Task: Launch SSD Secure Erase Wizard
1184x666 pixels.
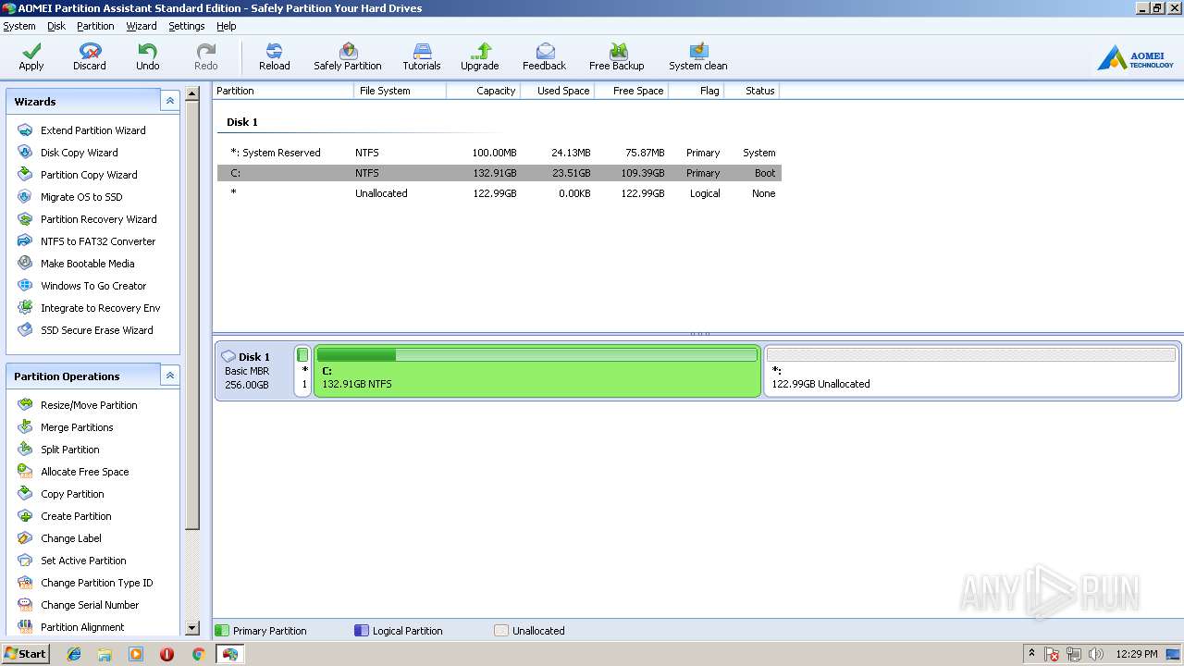Action: click(x=96, y=330)
